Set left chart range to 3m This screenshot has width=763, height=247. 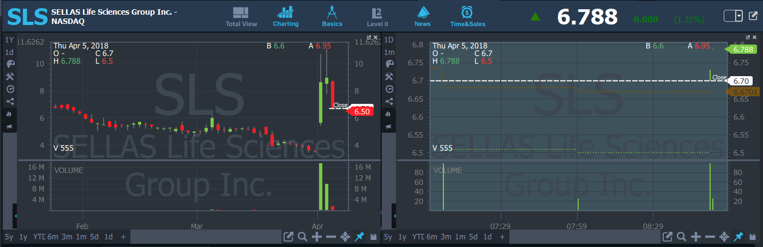pyautogui.click(x=67, y=237)
